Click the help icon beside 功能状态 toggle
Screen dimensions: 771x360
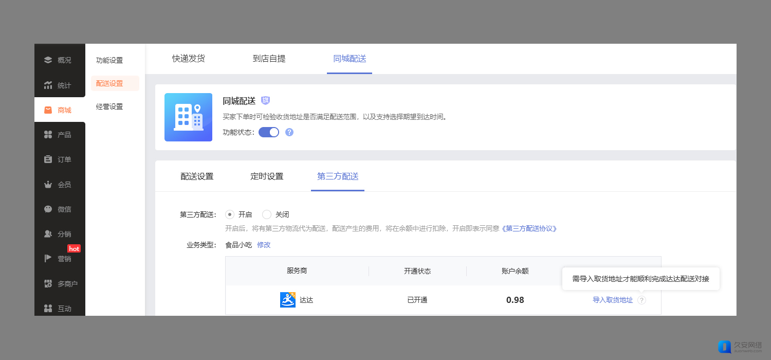coord(289,132)
